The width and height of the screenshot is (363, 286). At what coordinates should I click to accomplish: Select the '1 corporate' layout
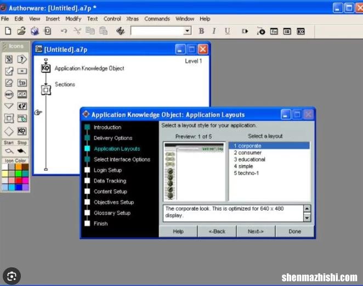[x=269, y=146]
